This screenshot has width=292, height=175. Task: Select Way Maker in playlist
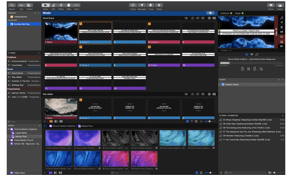pyautogui.click(x=24, y=77)
